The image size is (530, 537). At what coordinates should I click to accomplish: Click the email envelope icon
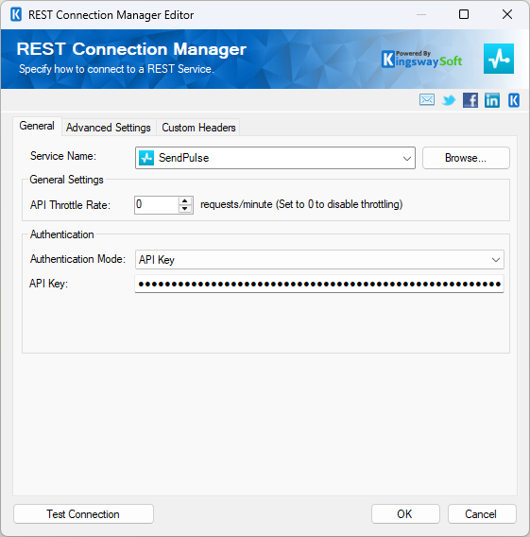(427, 100)
